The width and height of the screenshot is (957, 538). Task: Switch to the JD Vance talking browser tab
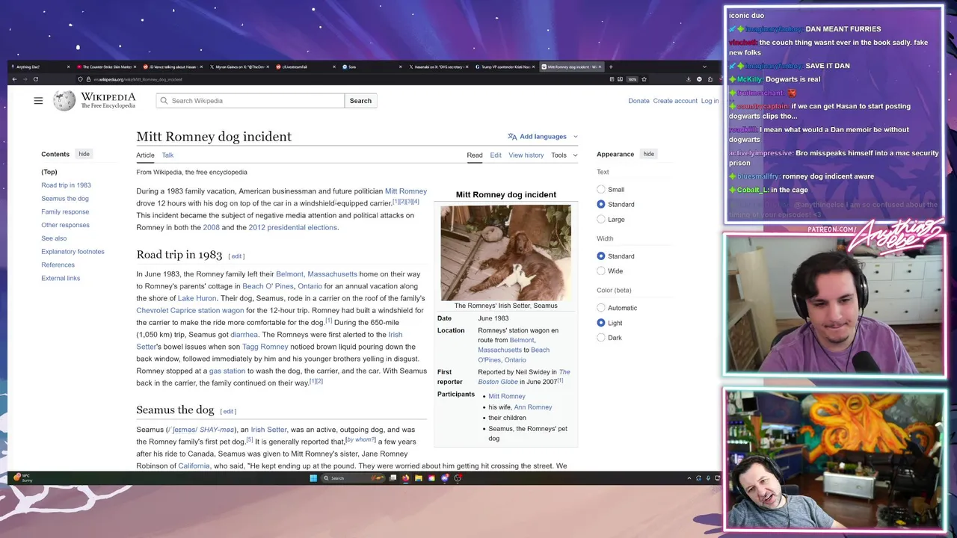[x=172, y=67]
